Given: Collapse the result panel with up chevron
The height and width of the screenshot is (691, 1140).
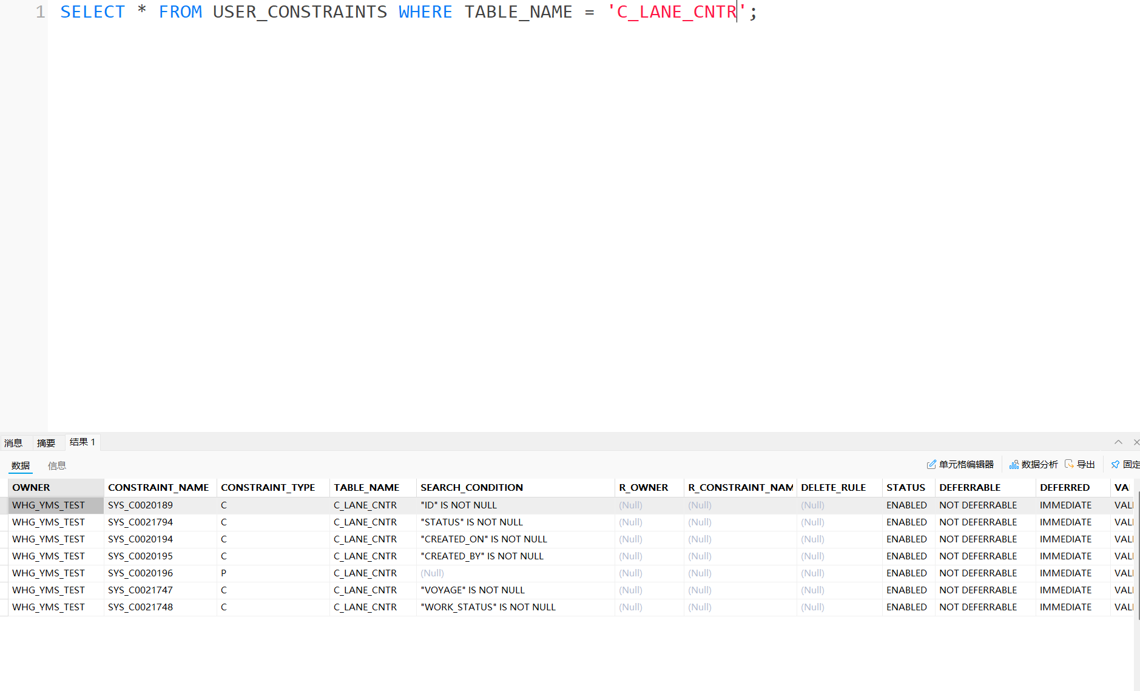Looking at the screenshot, I should 1118,442.
